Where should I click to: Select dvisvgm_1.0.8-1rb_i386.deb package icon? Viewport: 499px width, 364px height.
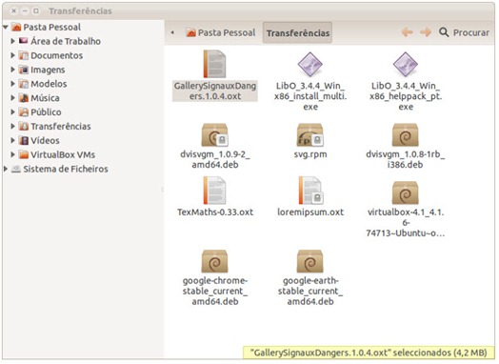[x=405, y=135]
